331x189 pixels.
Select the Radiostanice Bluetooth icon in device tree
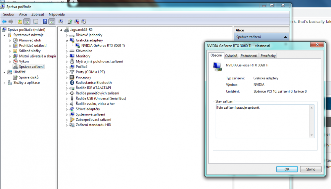(72, 83)
